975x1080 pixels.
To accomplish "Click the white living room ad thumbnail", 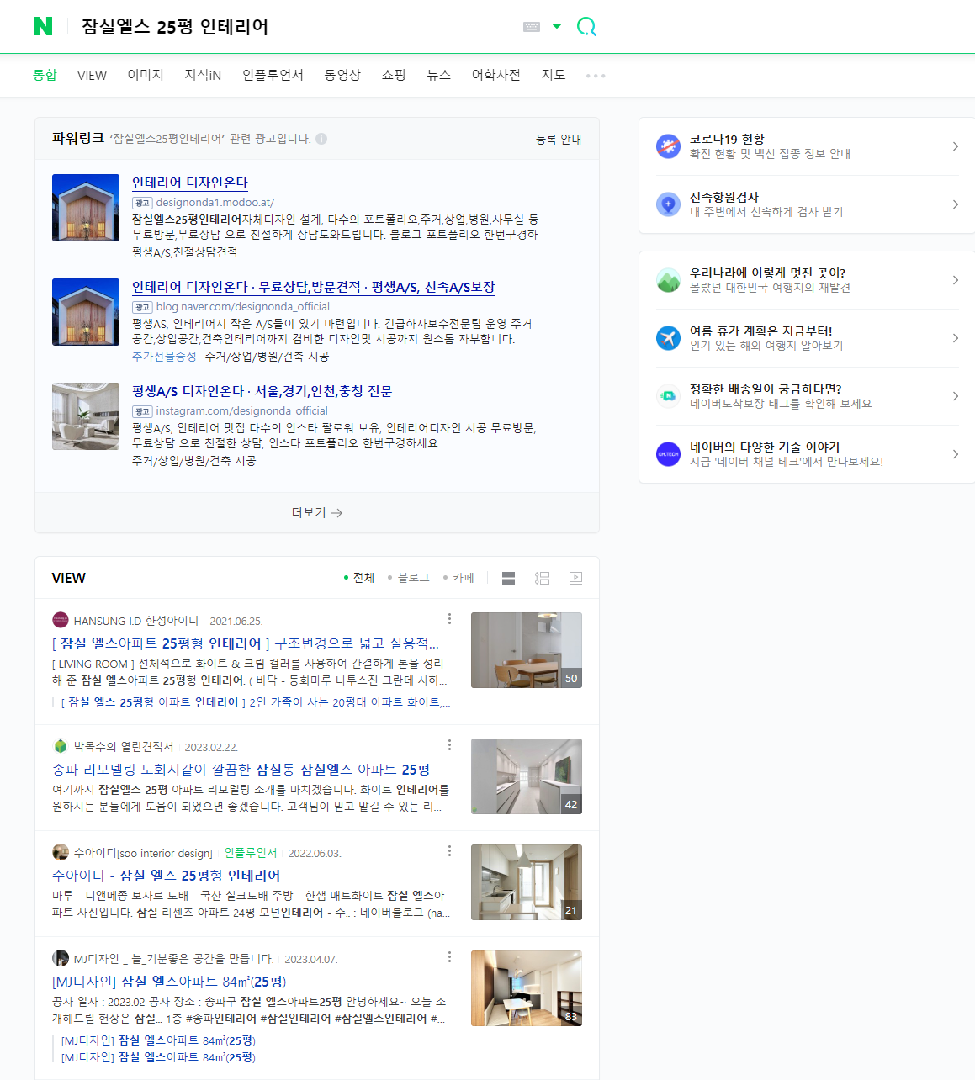I will [x=86, y=416].
